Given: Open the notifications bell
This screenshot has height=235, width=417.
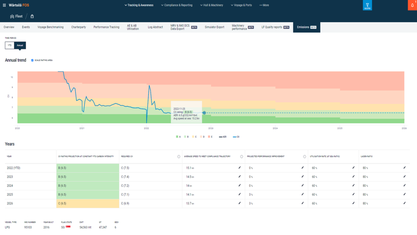Looking at the screenshot, I should 413,5.
